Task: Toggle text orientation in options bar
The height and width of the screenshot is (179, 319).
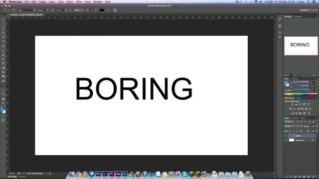Action: click(13, 10)
